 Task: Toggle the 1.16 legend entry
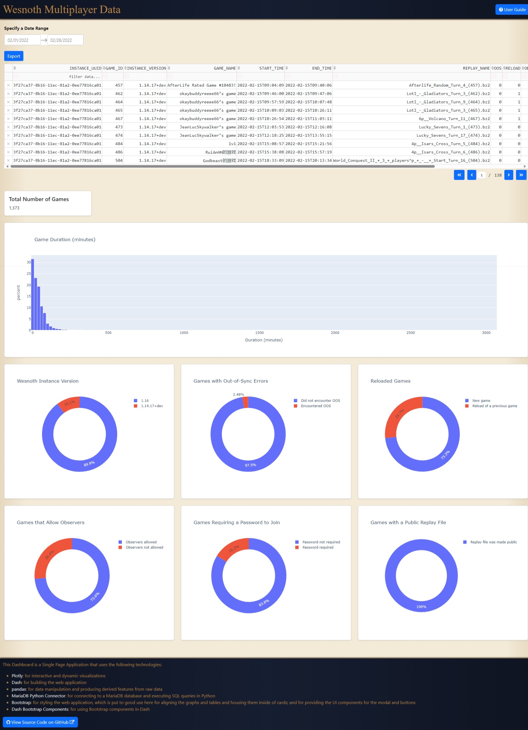[x=141, y=401]
